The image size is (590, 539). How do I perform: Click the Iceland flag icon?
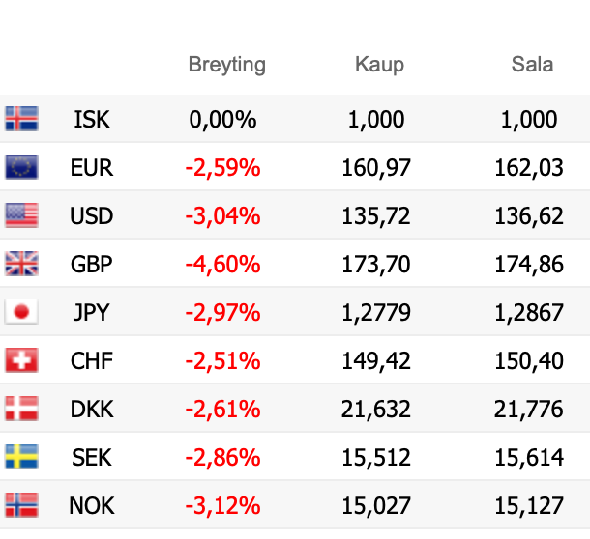21,119
